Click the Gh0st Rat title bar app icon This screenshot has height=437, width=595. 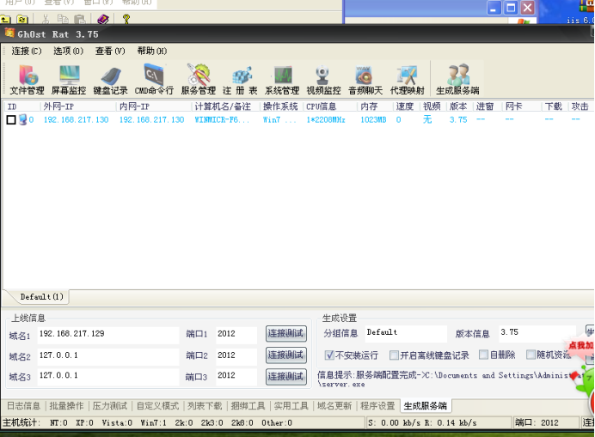[9, 33]
